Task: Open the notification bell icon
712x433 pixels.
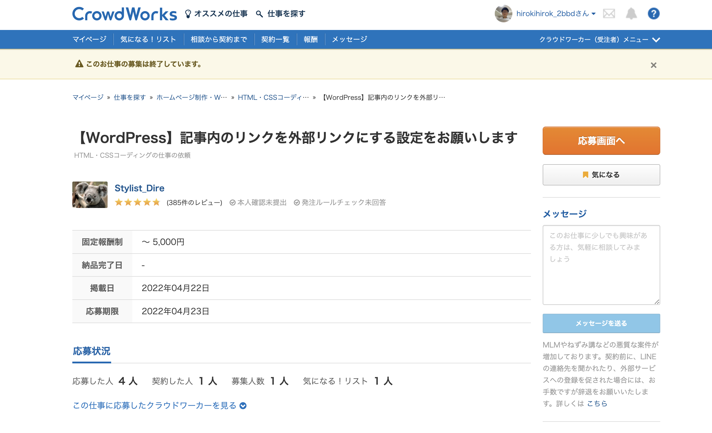Action: point(631,14)
